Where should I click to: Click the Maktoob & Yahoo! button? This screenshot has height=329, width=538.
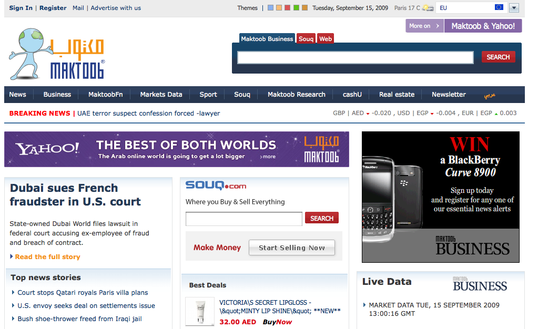point(483,26)
